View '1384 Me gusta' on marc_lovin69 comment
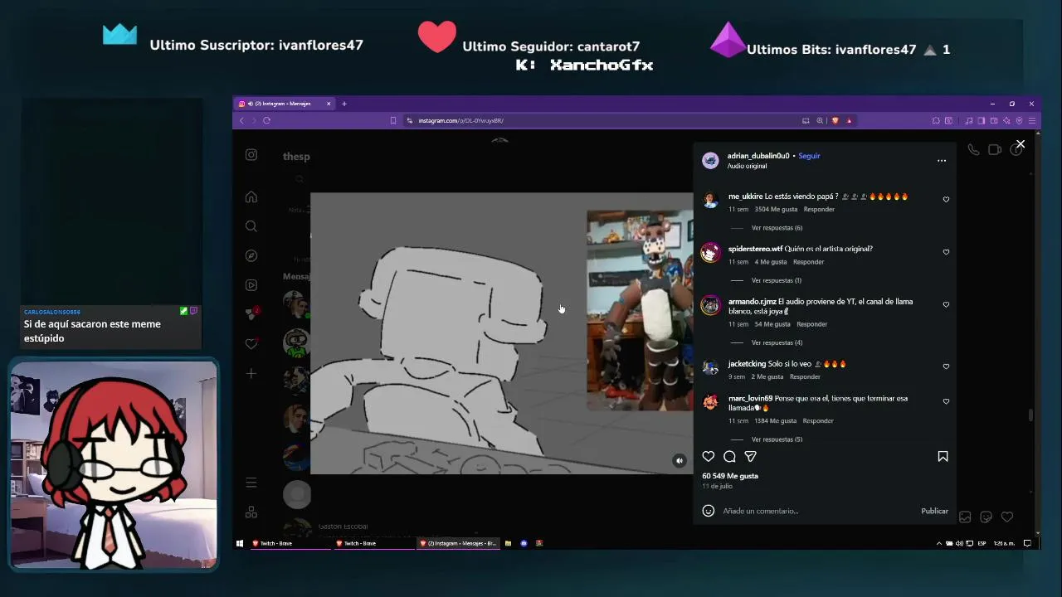Screen dimensions: 1062x597 point(775,420)
